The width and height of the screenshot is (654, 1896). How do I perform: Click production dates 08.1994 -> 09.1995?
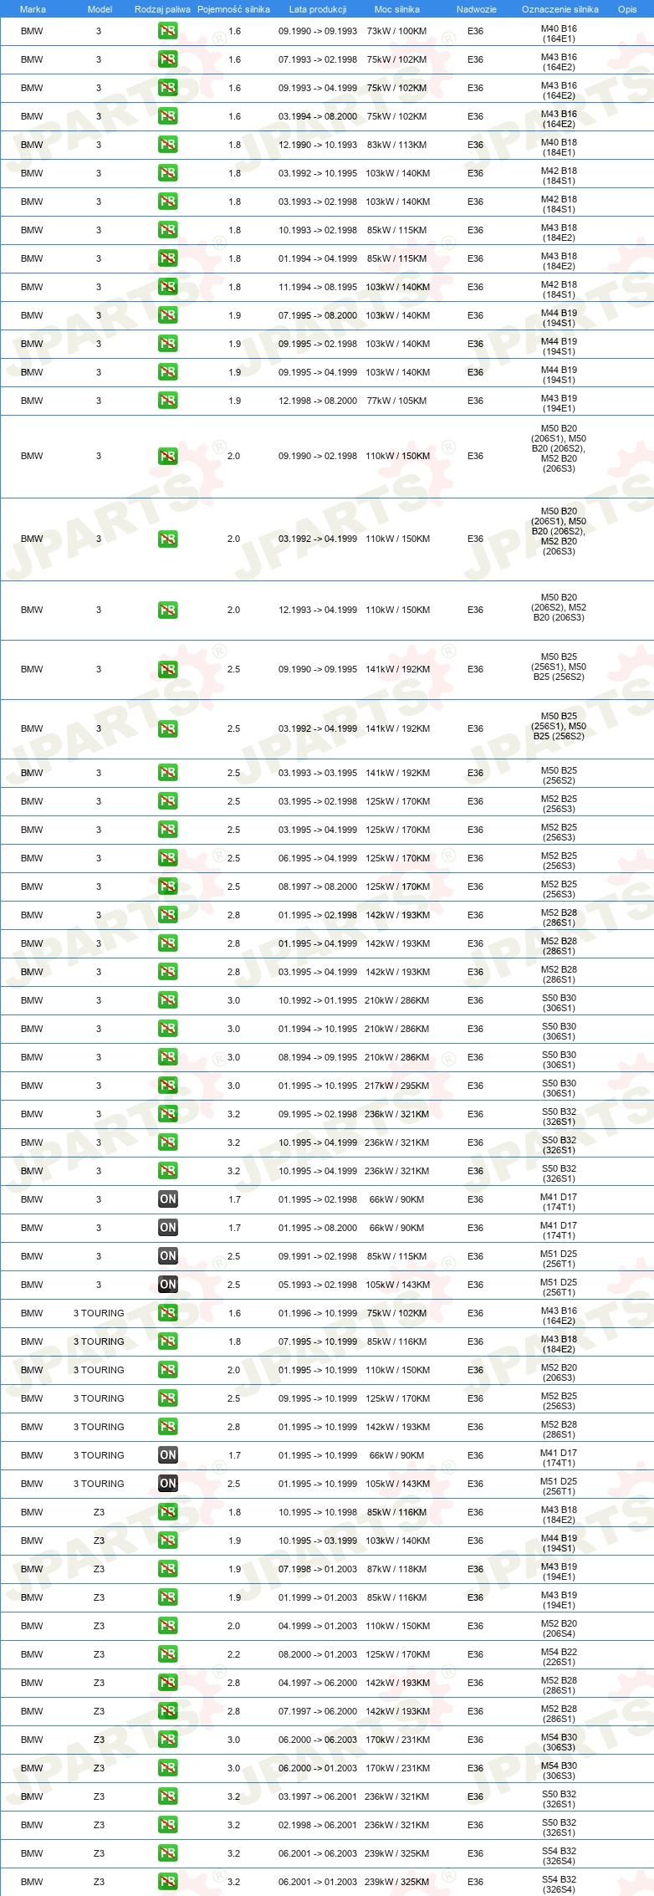coord(318,1057)
